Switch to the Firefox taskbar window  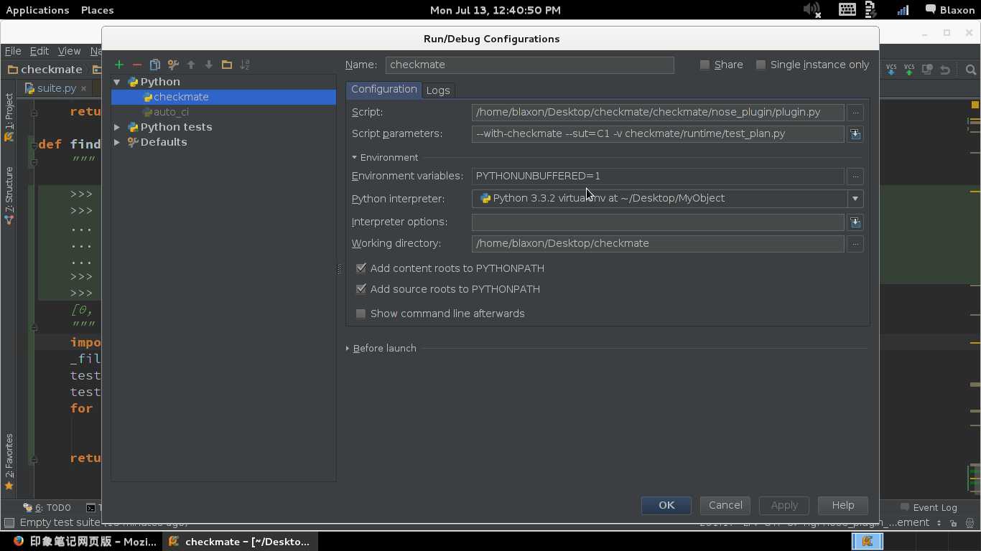click(84, 542)
